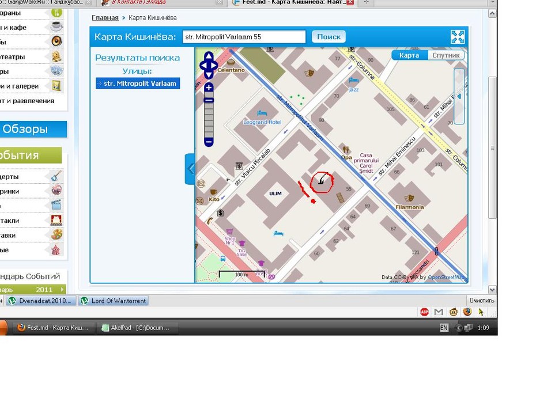Click the galleries picture frame sidebar icon
This screenshot has width=536, height=402.
coord(56,85)
